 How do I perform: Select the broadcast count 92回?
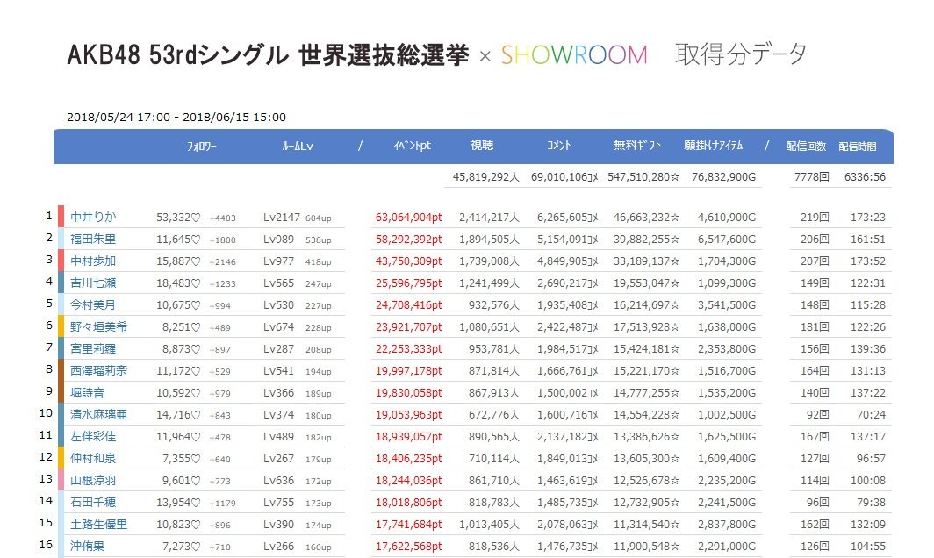[818, 415]
